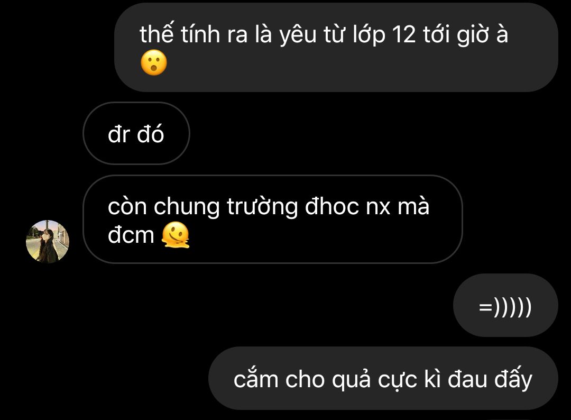The image size is (571, 420).
Task: Select the 'đr đó' message bubble
Action: click(136, 133)
